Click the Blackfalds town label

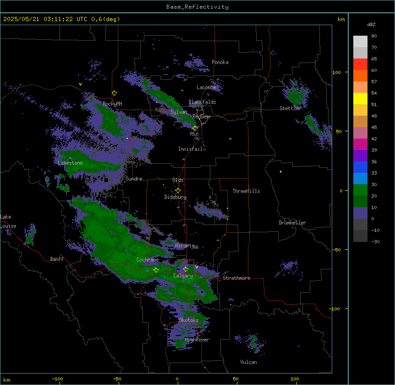click(x=202, y=102)
